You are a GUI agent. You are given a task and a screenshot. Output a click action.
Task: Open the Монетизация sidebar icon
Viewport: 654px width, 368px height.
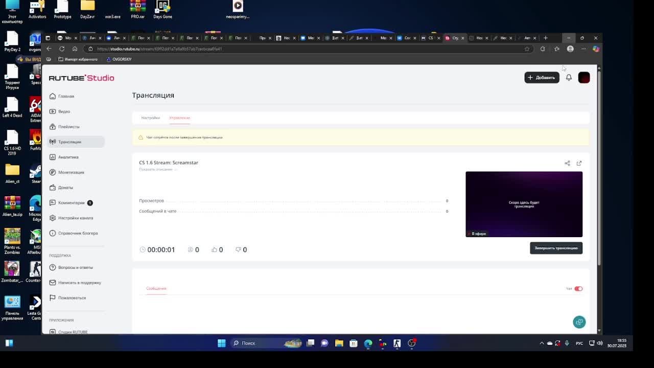click(53, 172)
